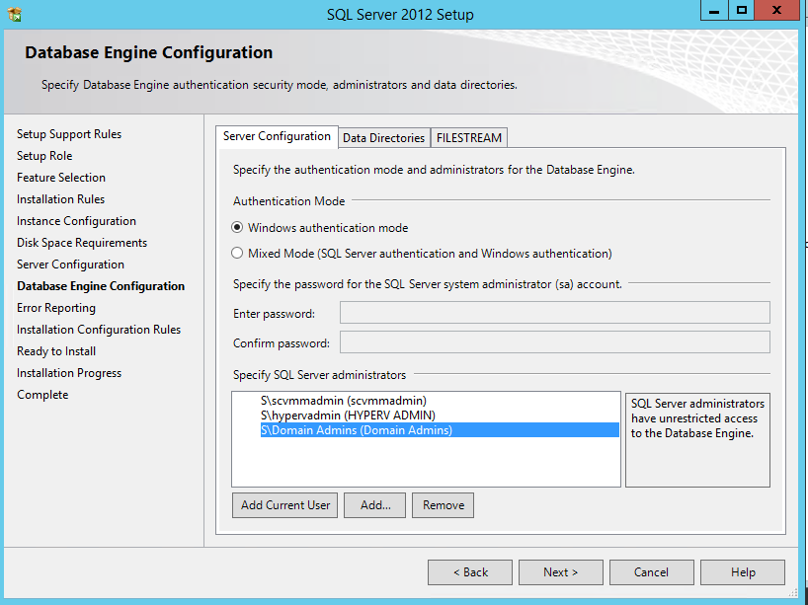Viewport: 808px width, 605px height.
Task: Proceed with the Next button
Action: (561, 572)
